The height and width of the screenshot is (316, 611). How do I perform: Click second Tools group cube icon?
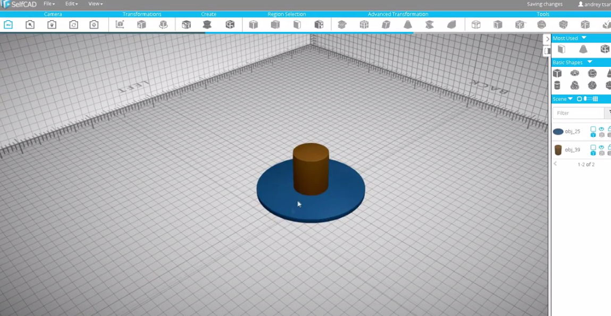point(498,25)
